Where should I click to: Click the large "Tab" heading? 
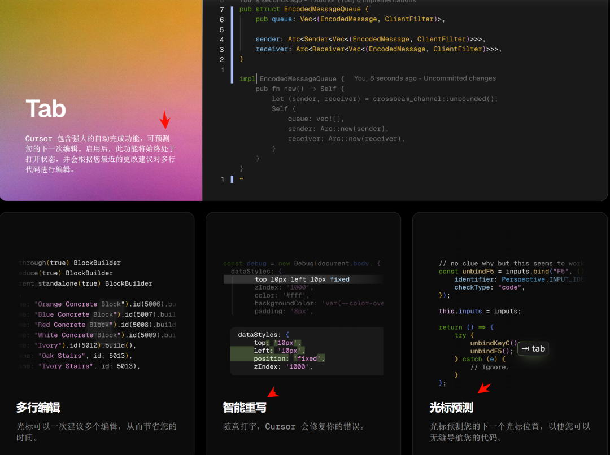point(46,108)
